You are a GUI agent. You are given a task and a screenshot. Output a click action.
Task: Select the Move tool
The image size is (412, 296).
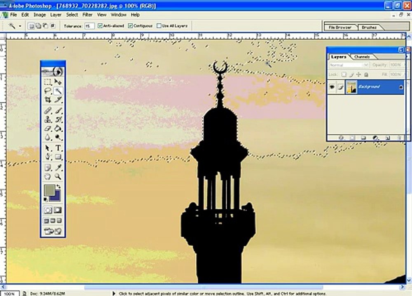click(58, 82)
